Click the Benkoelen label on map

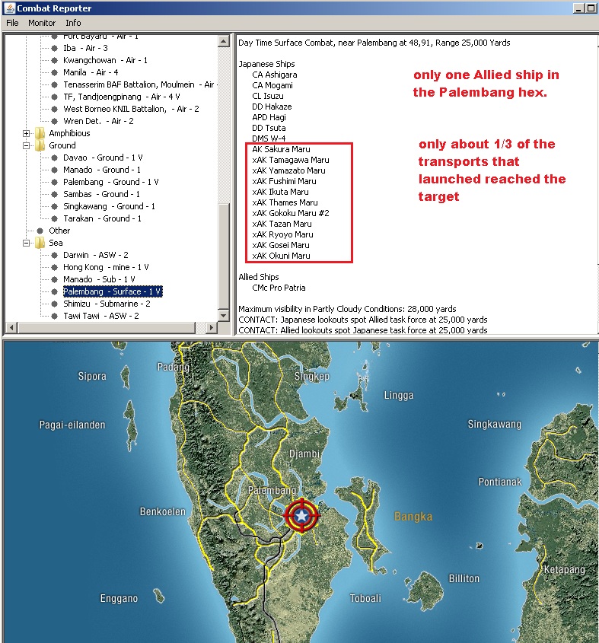162,511
